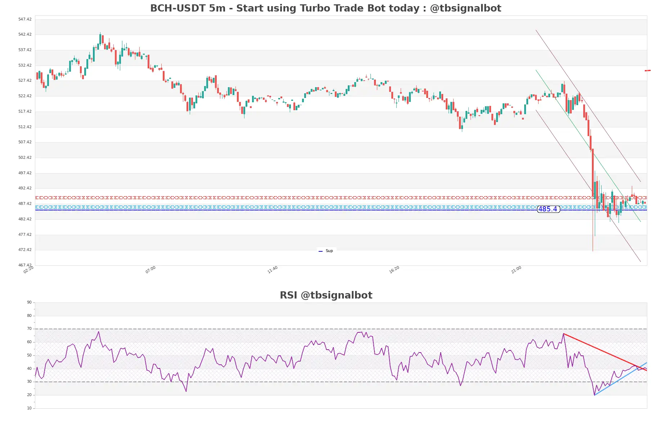Click the 487.42 price axis label
This screenshot has width=652, height=435.
(25, 203)
